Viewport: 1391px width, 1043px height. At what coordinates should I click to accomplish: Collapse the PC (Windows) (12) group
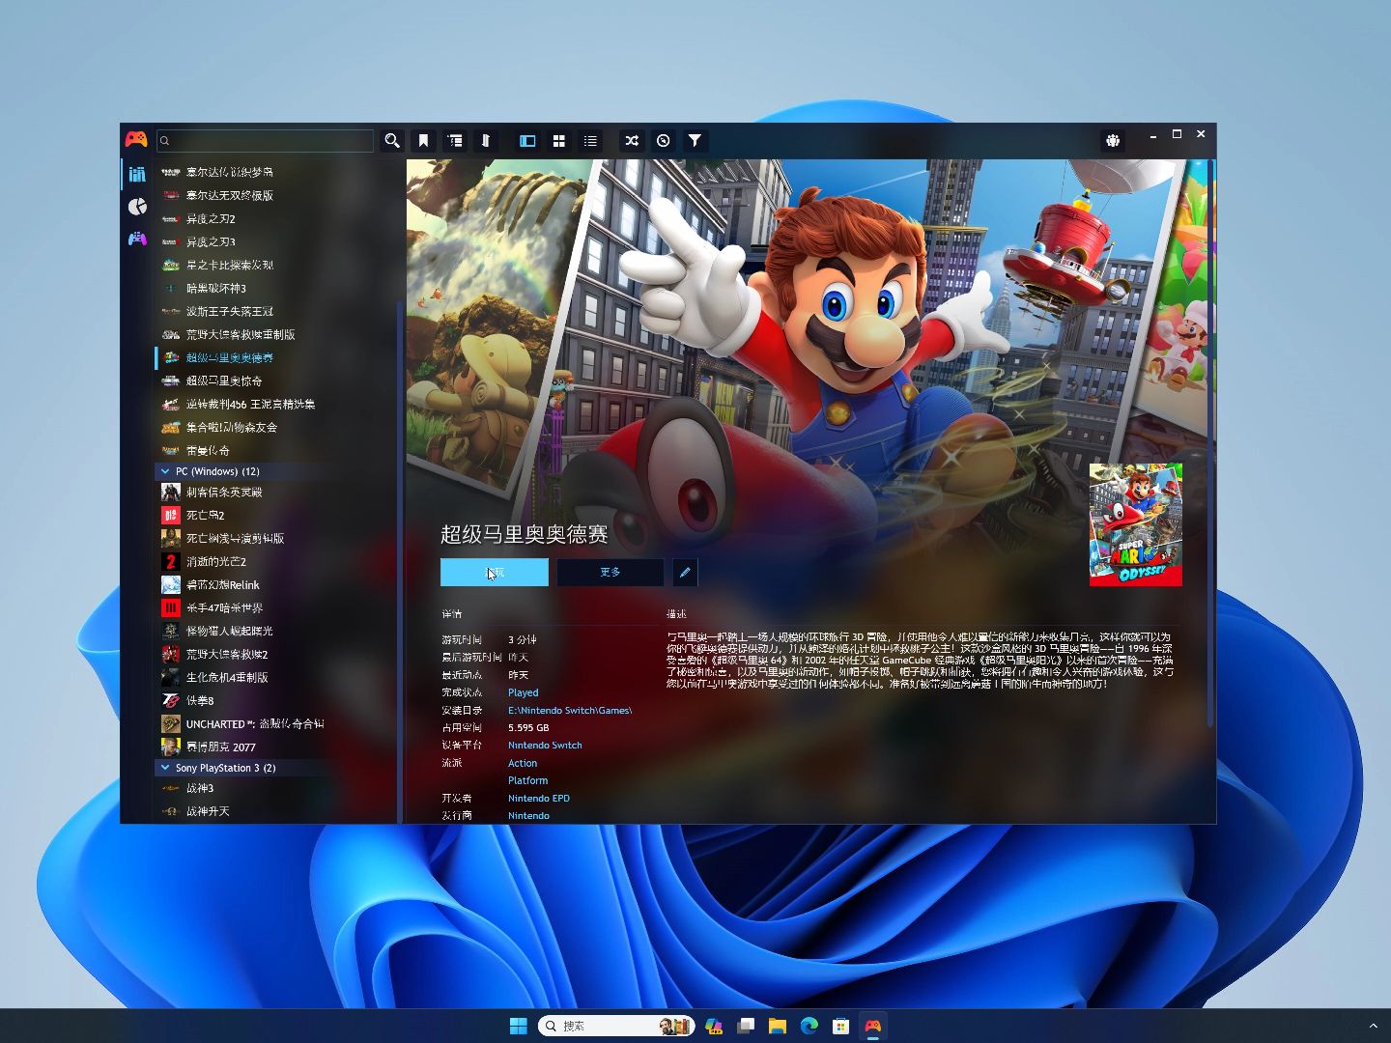point(165,471)
